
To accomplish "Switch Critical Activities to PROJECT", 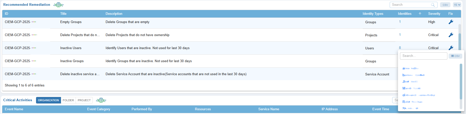I will (x=84, y=100).
